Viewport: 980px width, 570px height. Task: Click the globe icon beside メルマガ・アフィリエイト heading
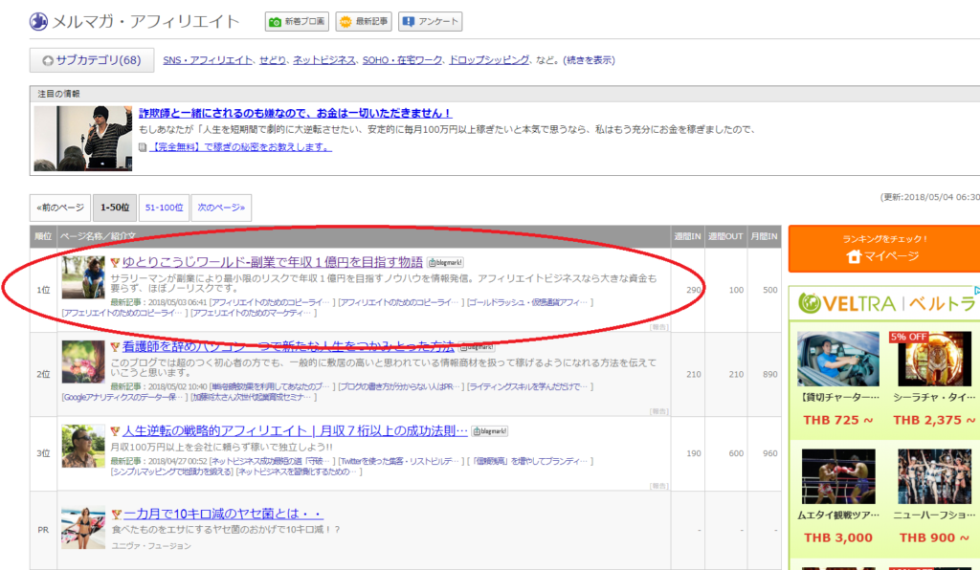pyautogui.click(x=38, y=20)
